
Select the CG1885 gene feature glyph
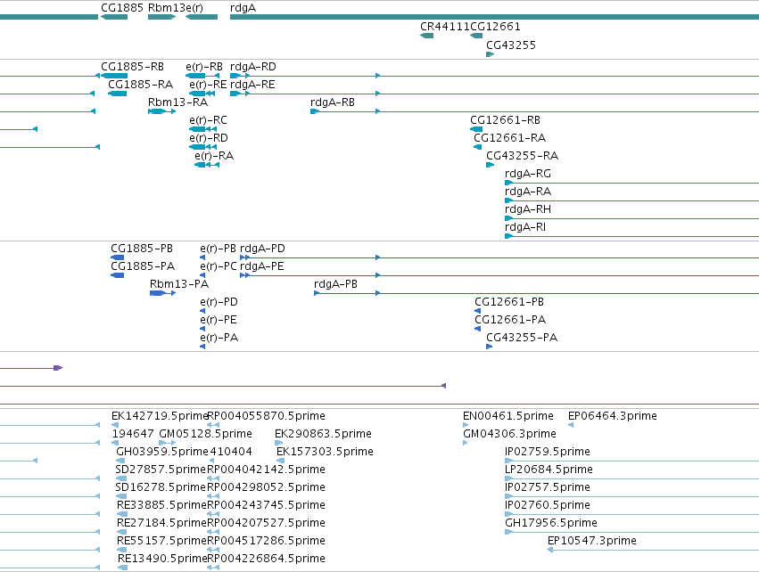click(114, 17)
